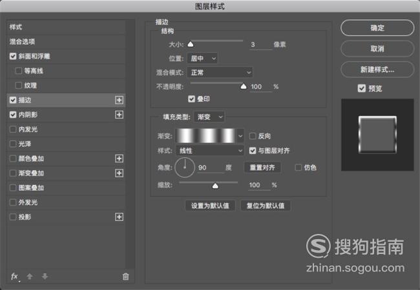Open 样式 dropdown showing 线性

pyautogui.click(x=210, y=151)
